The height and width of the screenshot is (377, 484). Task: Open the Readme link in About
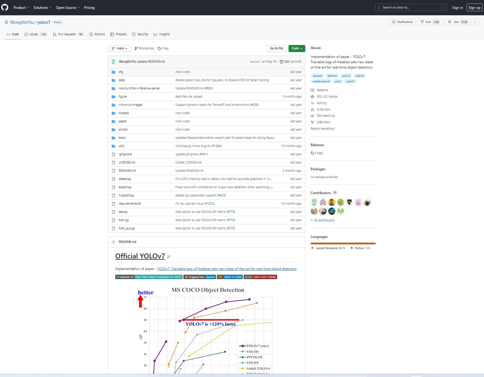(x=319, y=90)
